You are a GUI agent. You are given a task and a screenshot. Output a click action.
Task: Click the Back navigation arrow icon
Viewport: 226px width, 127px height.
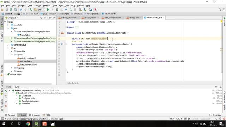[x=21, y=10]
